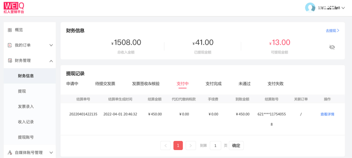Switch to the 支付完成 tab
352x158 pixels.
[214, 83]
